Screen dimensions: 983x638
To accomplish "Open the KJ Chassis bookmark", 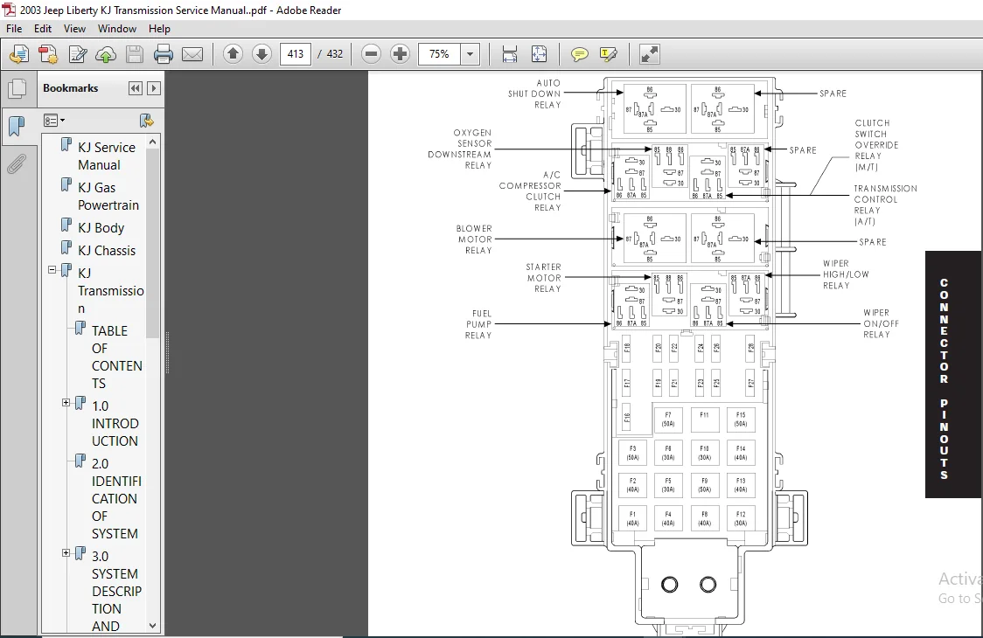I will (x=107, y=250).
